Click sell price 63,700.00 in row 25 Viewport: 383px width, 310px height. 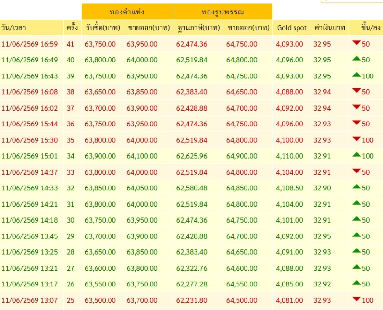[x=142, y=300]
